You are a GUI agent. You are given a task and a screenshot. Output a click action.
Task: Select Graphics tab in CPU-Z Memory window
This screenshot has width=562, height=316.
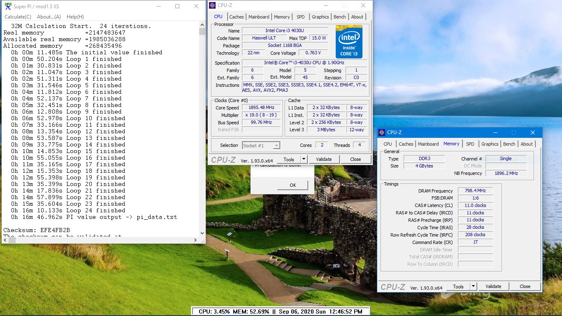coord(490,144)
